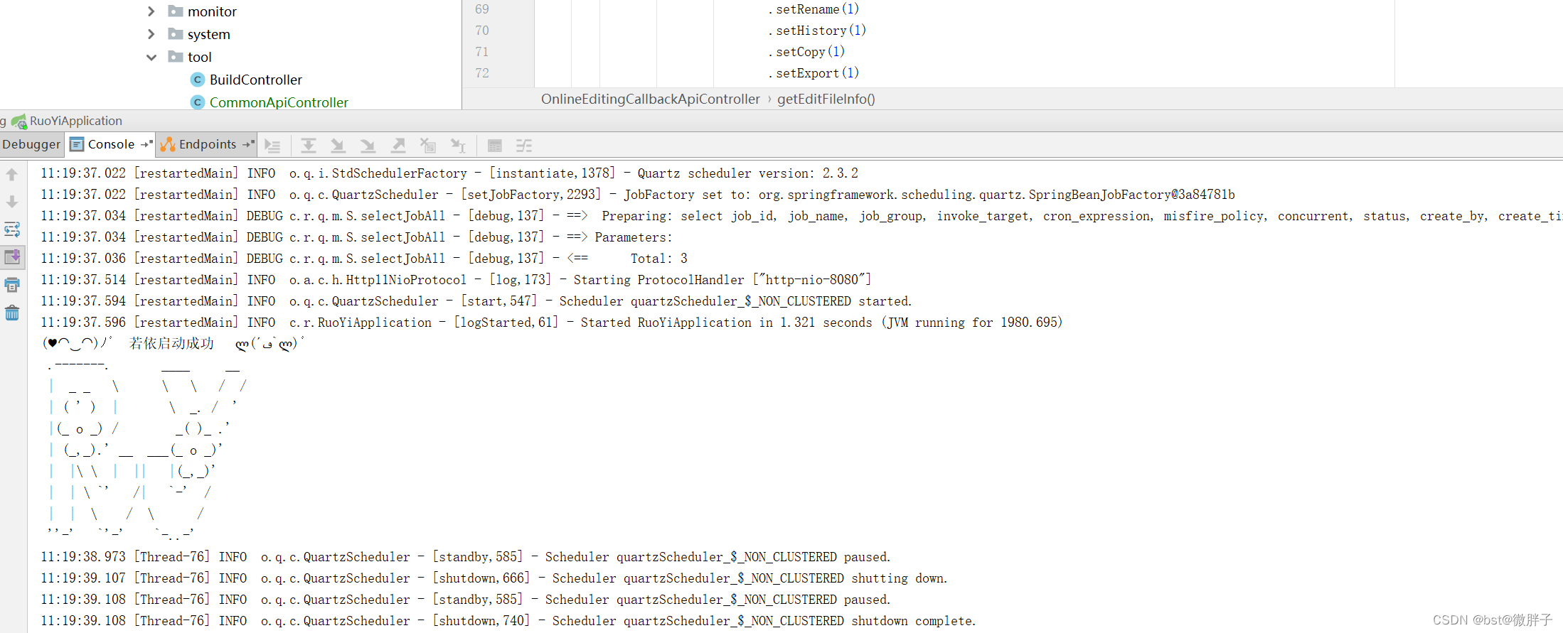Screen dimensions: 1563x633
Task: Click the Down the Stack Trace arrow
Action: (x=12, y=202)
